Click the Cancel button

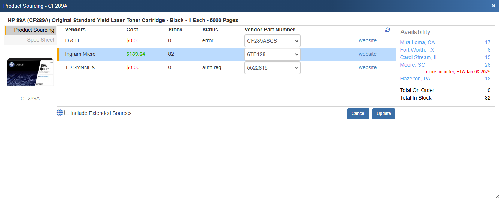[x=358, y=114]
